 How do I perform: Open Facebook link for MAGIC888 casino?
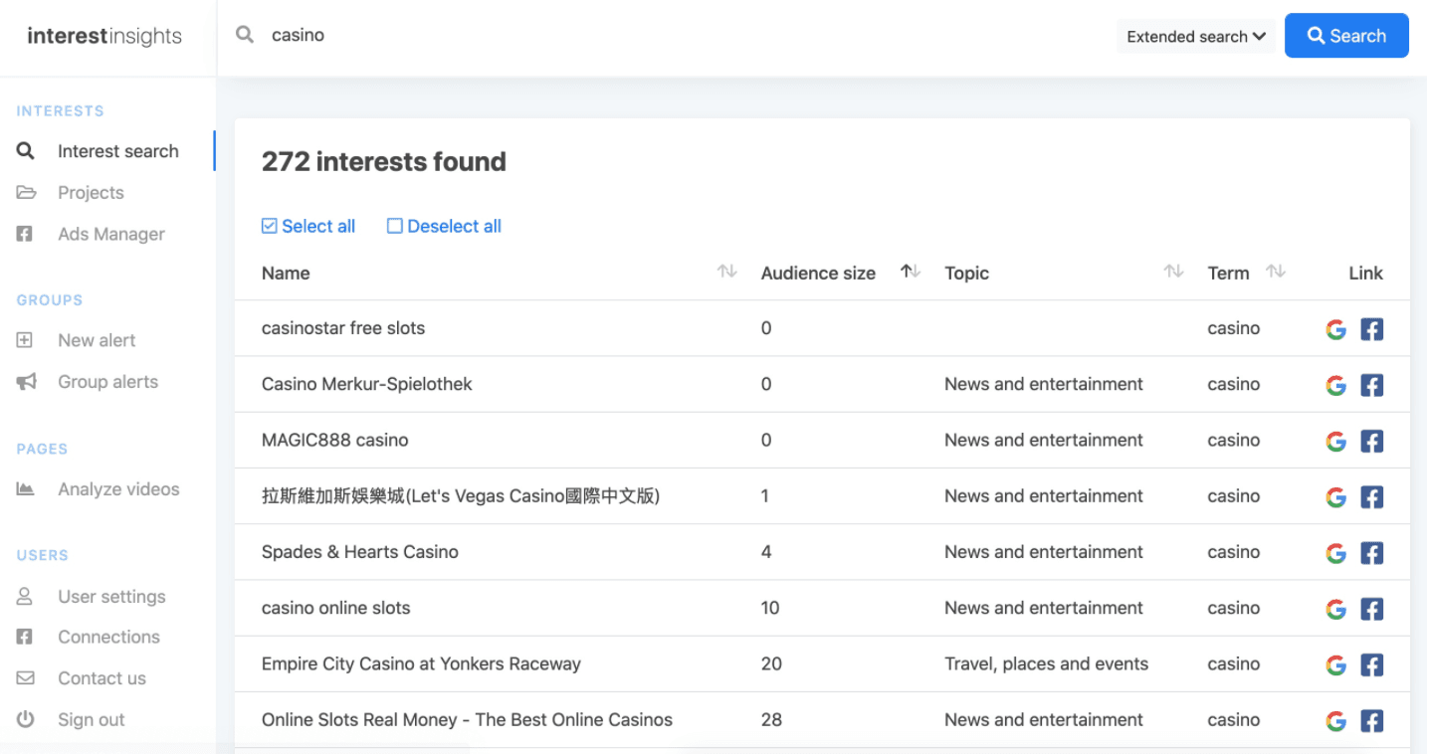pos(1371,441)
